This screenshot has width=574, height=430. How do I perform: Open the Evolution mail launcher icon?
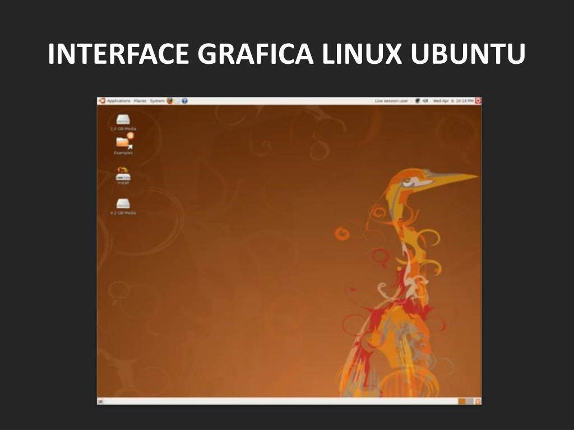177,101
